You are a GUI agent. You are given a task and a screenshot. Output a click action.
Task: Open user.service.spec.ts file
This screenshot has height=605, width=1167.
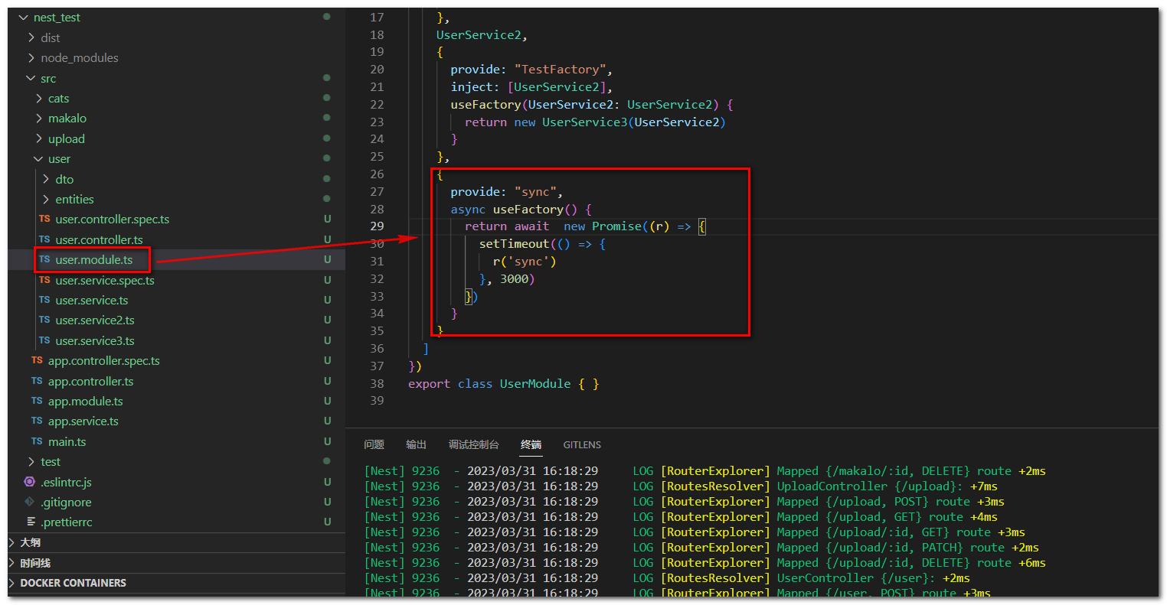pos(104,281)
